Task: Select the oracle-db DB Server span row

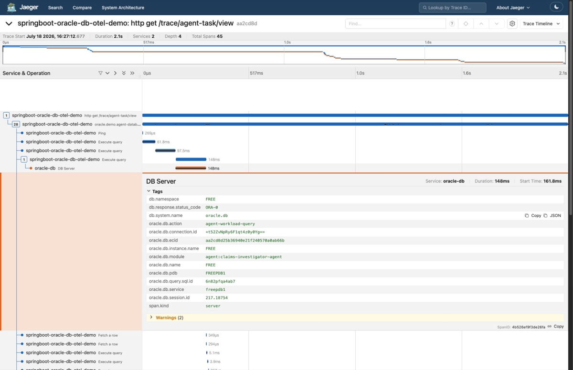Action: (71, 168)
